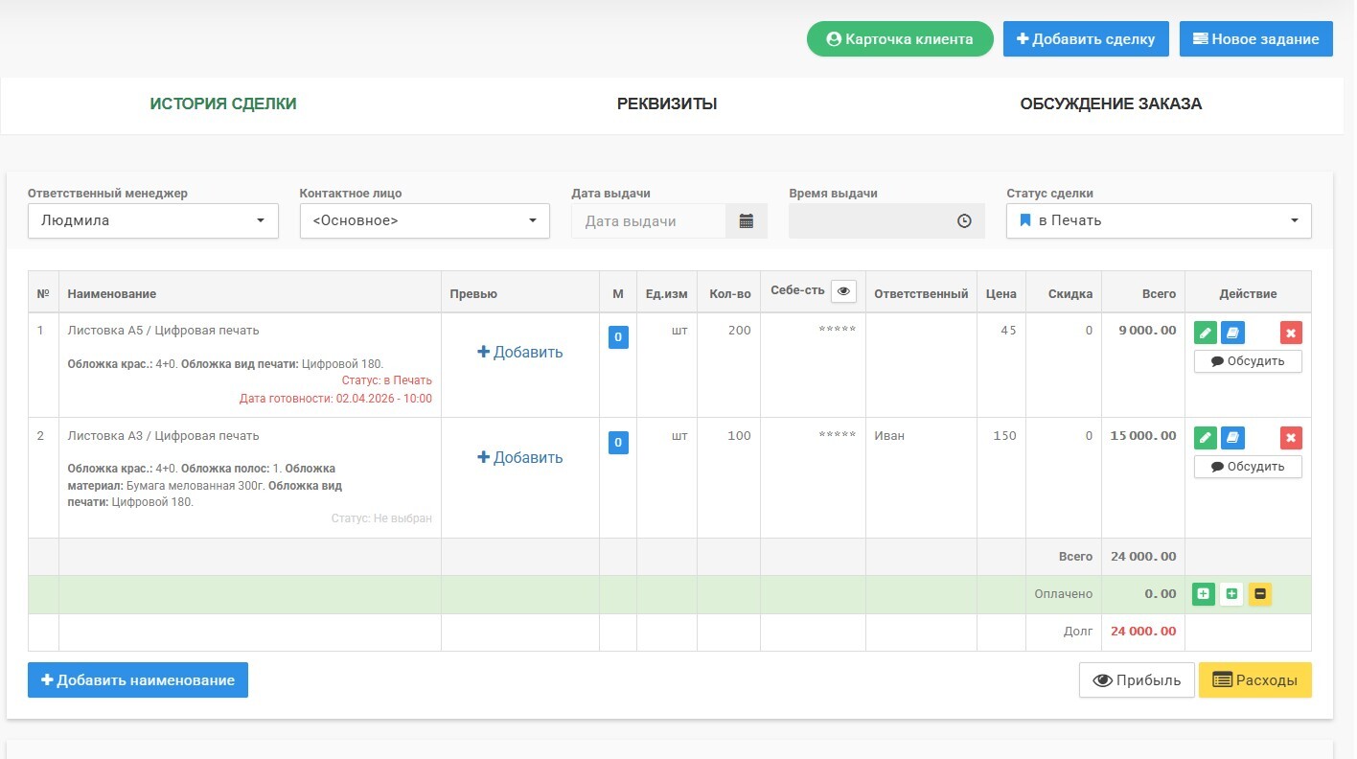Click the blue book icon for Листовка А3
Viewport: 1357px width, 759px height.
click(1232, 439)
